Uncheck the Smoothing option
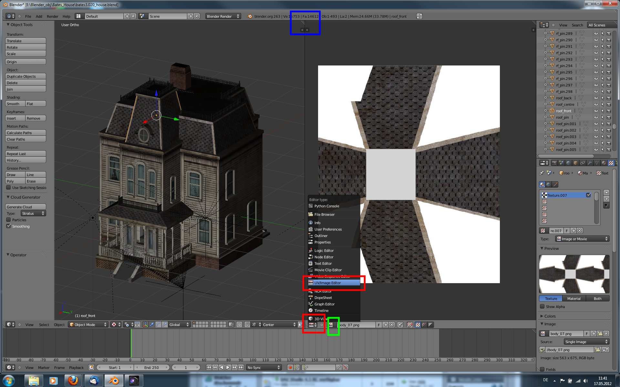 (x=9, y=226)
